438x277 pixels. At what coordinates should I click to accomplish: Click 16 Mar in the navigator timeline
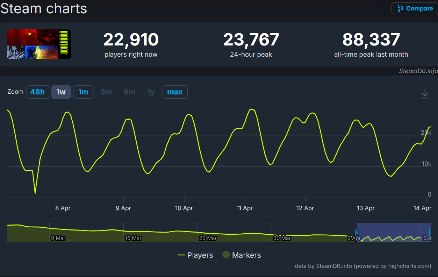(133, 238)
